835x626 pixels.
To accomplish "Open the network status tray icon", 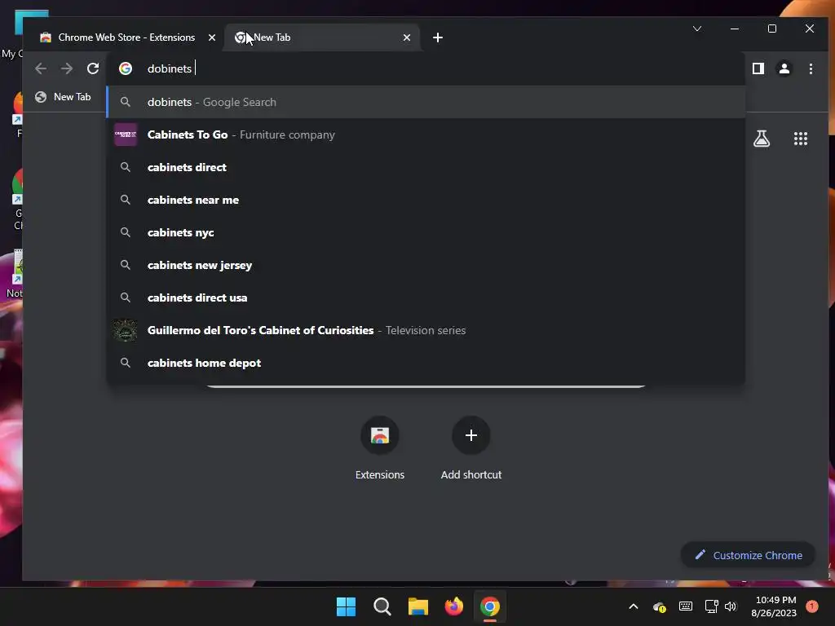I will tap(711, 606).
